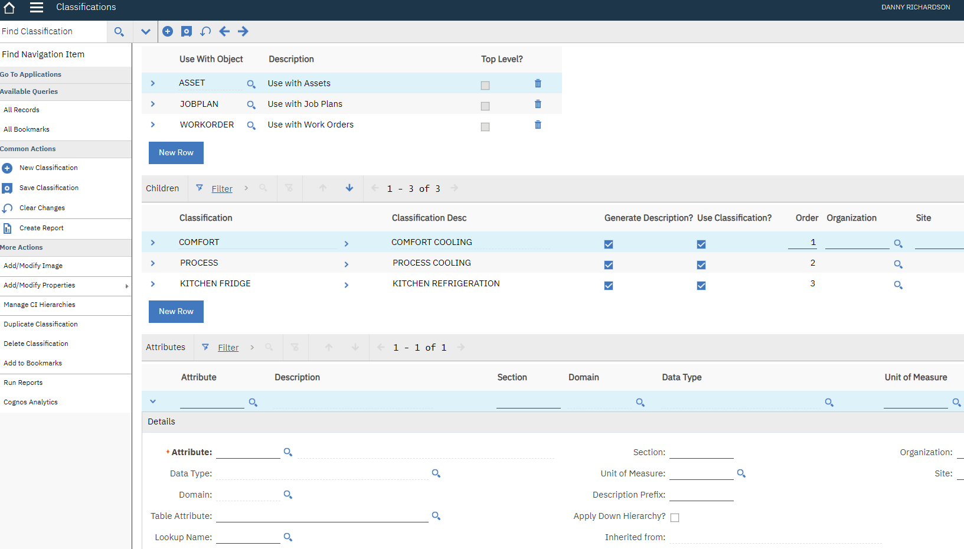Image resolution: width=964 pixels, height=549 pixels.
Task: Open search dropdown arrow next to find
Action: [146, 31]
